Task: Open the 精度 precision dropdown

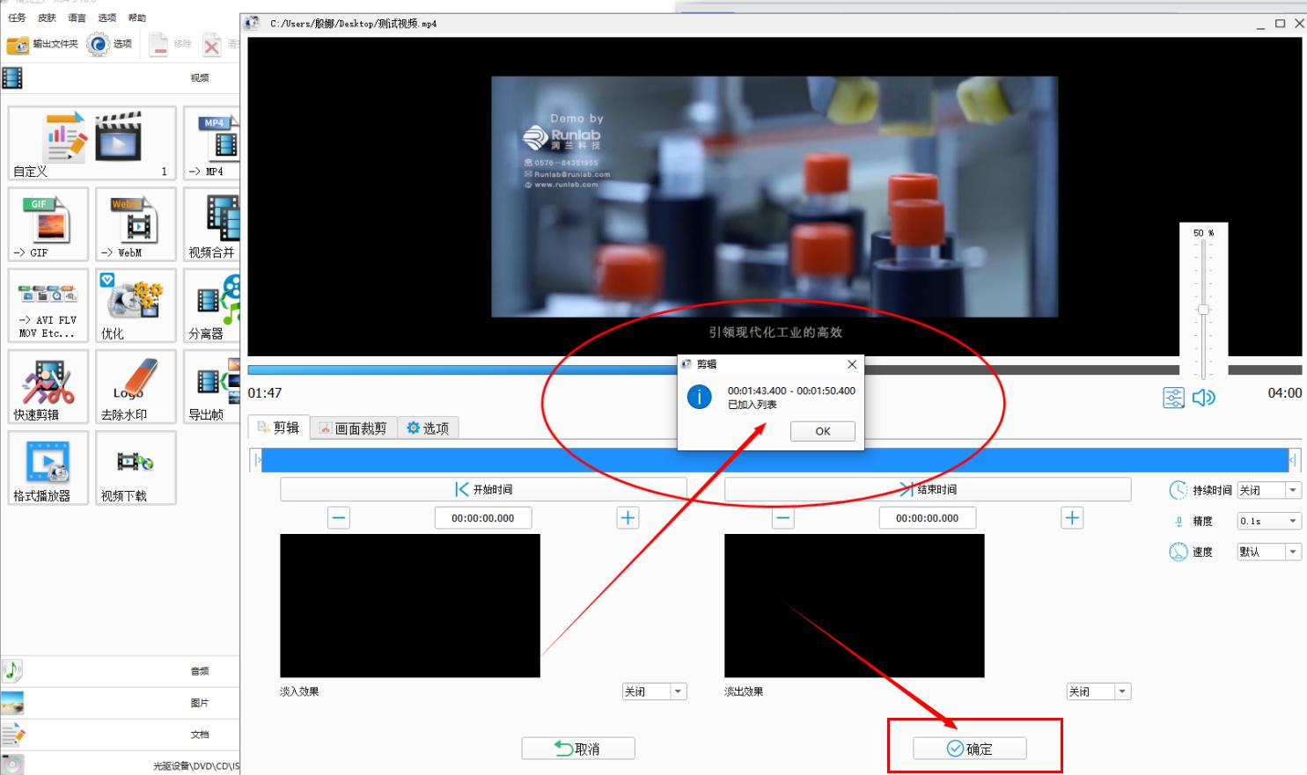Action: coord(1292,521)
